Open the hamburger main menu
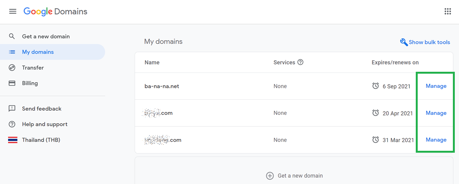 point(13,11)
